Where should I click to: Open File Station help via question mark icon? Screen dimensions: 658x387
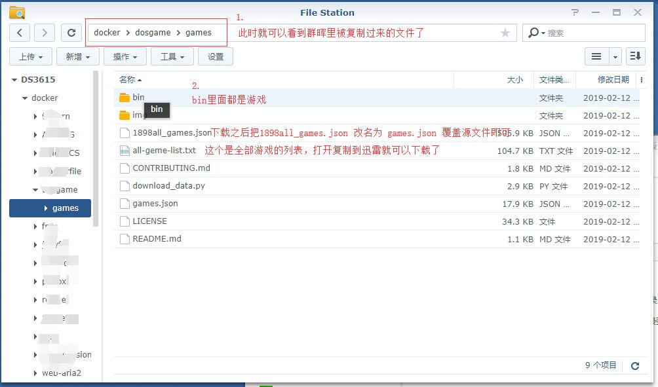(575, 12)
